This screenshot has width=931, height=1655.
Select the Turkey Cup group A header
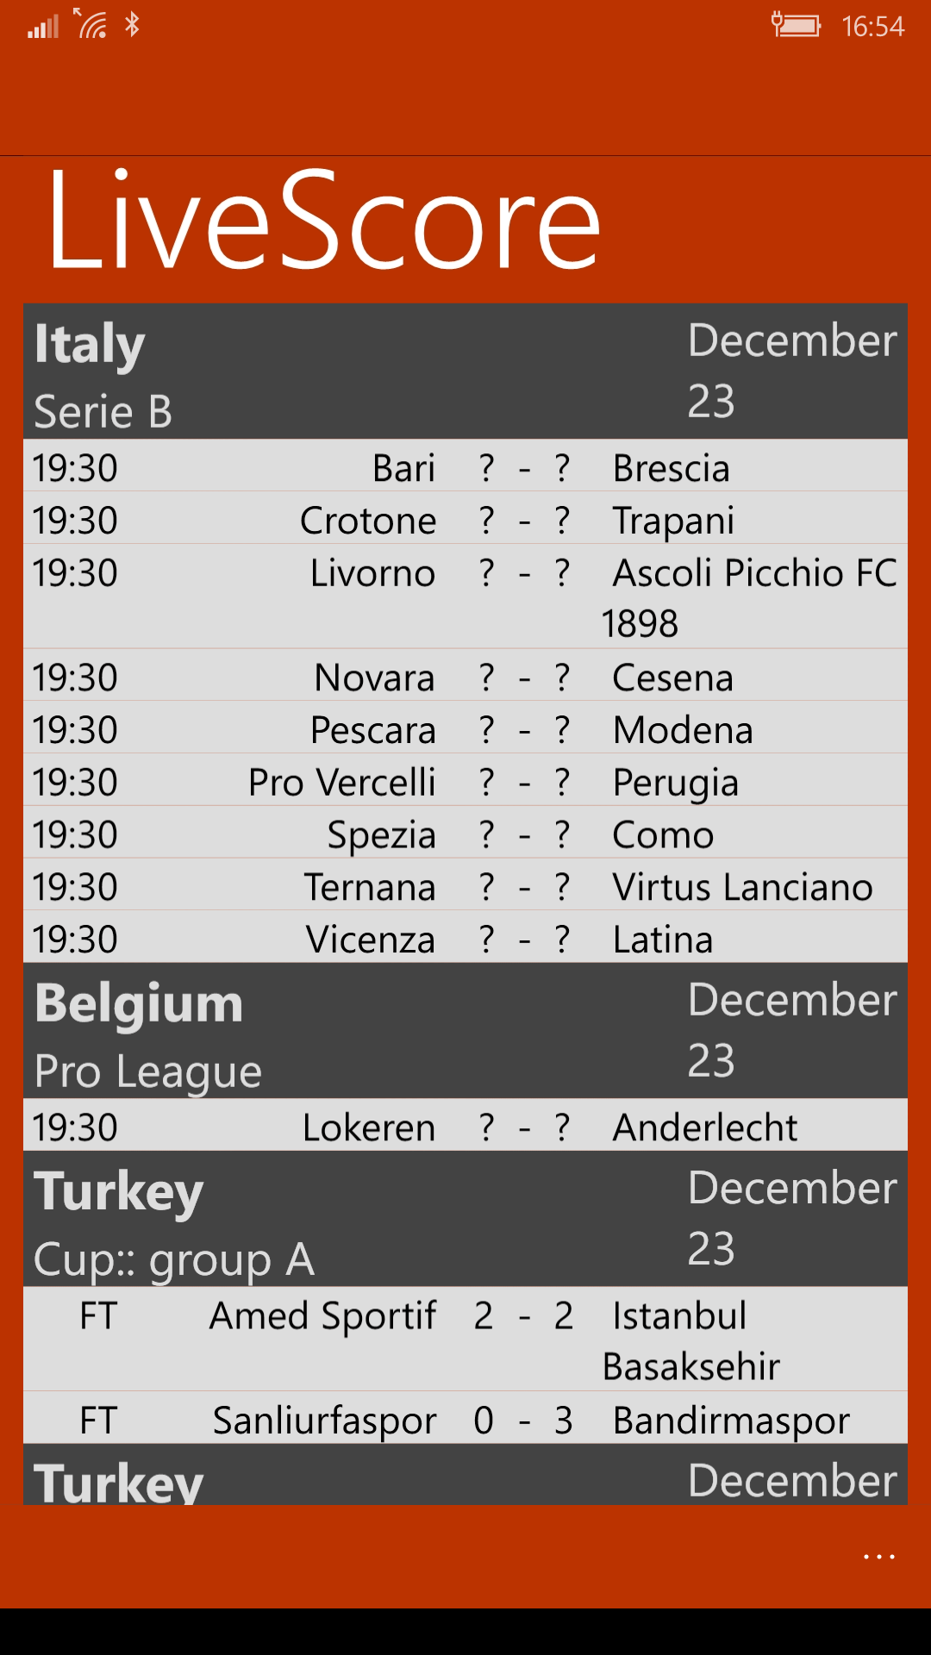[465, 1219]
